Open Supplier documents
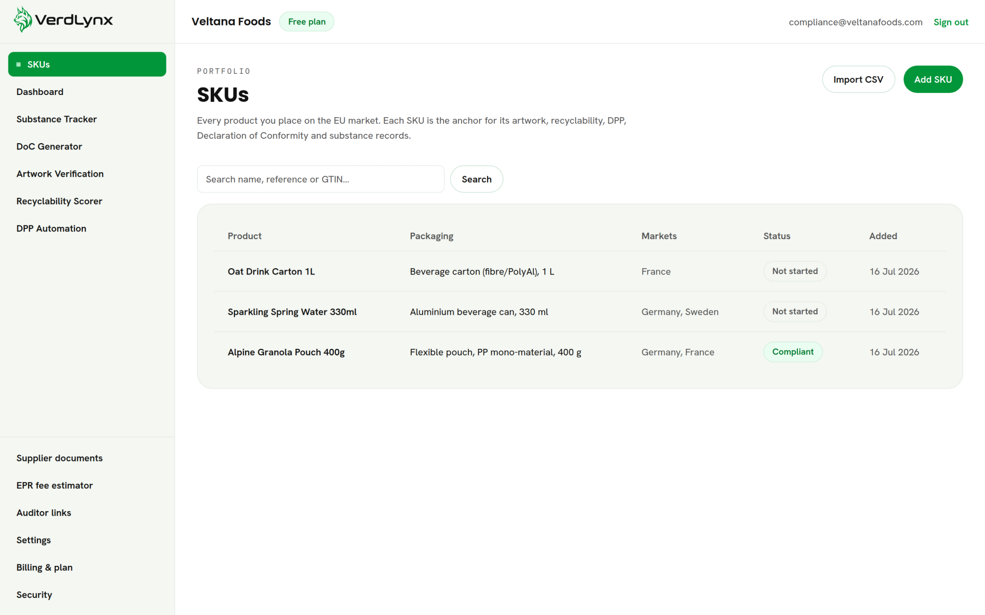Viewport: 985px width, 615px height. 60,458
